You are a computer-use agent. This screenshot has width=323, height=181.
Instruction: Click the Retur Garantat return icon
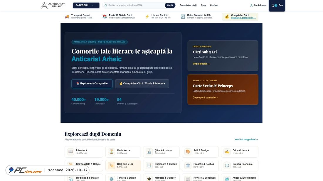[x=183, y=17]
